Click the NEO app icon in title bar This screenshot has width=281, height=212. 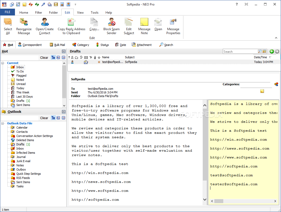tap(4, 4)
